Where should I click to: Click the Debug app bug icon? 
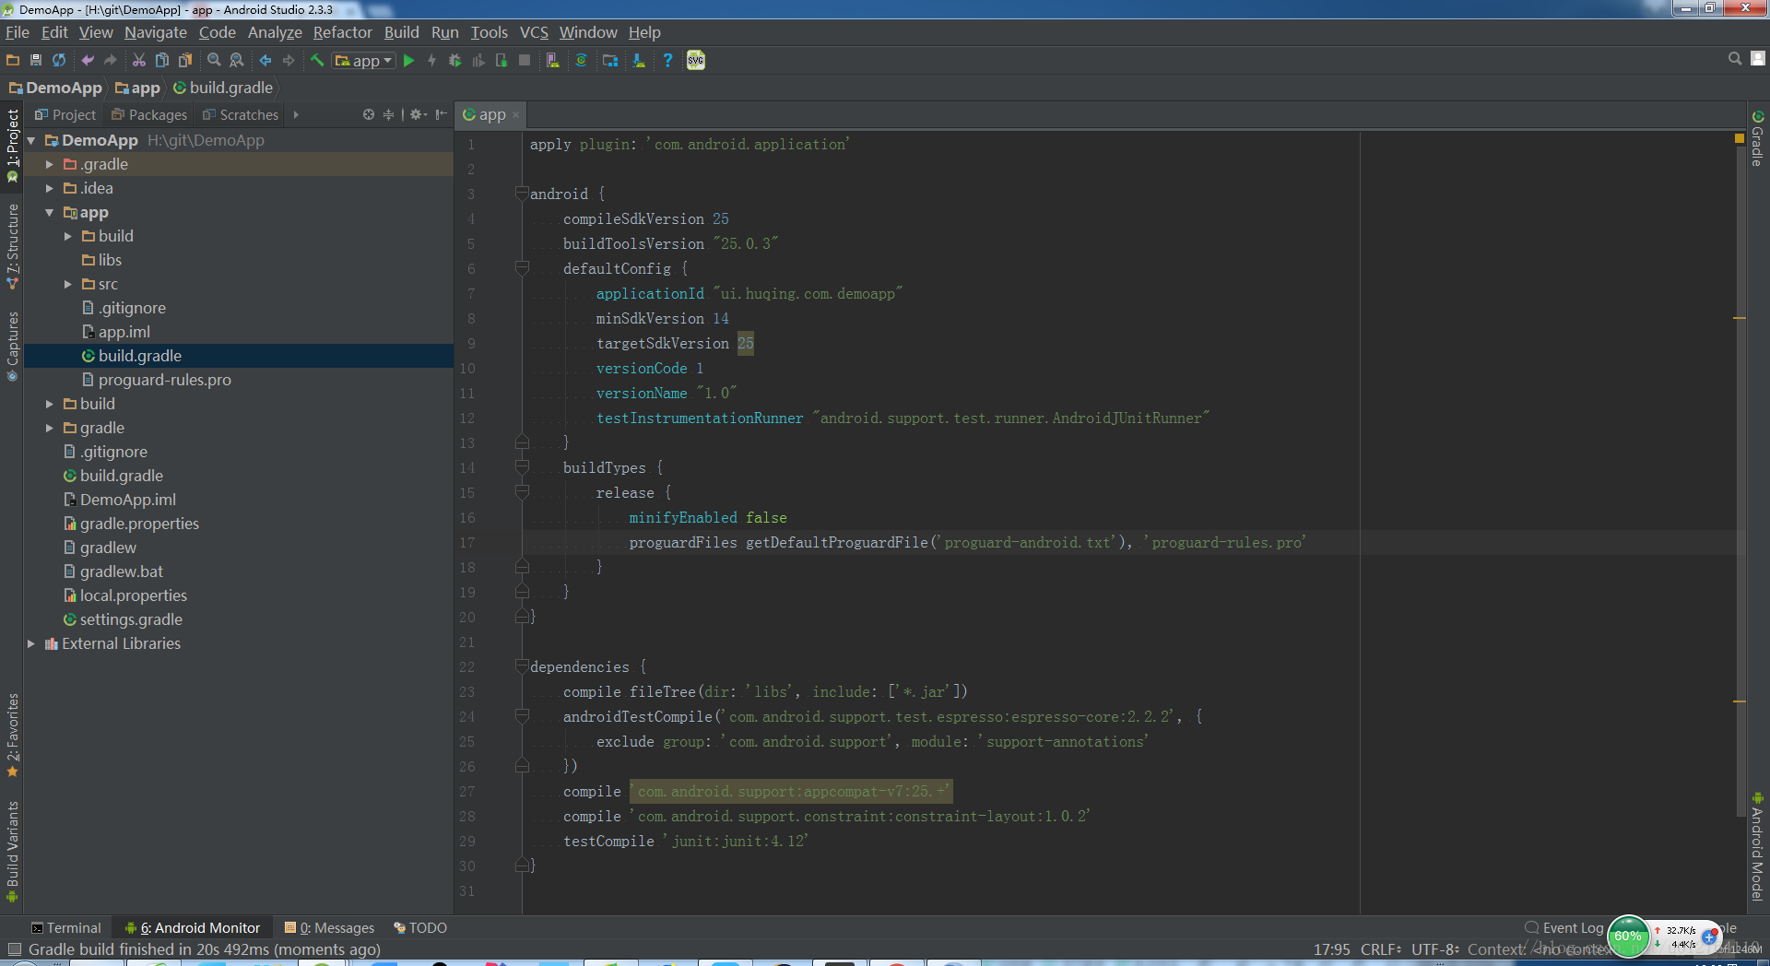click(454, 60)
